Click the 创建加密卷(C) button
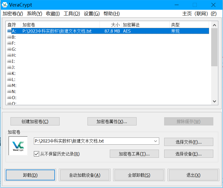Screen dimensions: 223x188 (35, 121)
